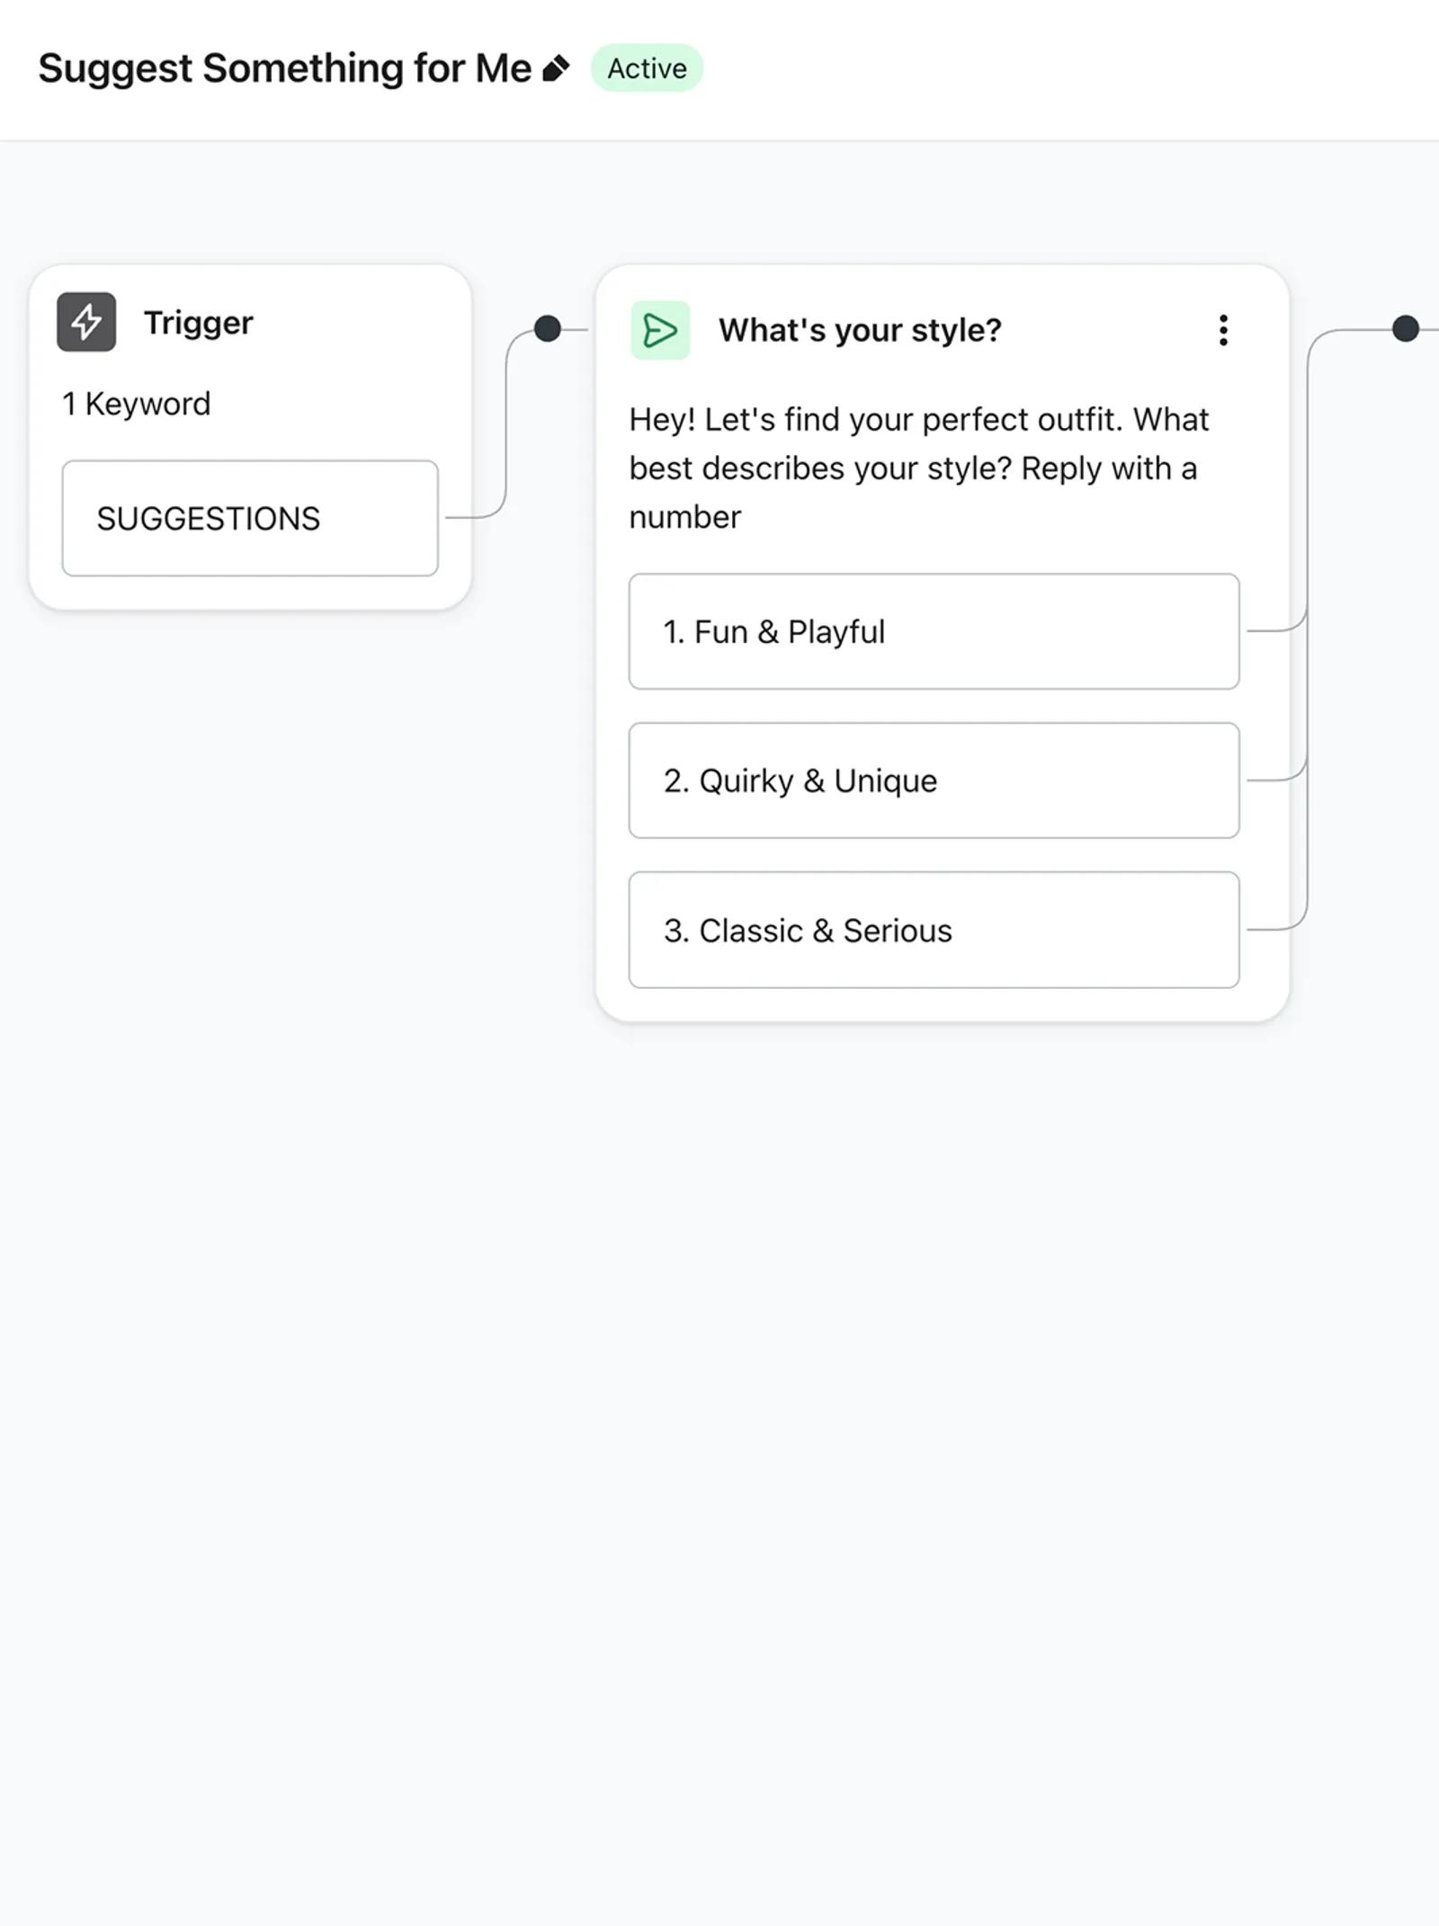Click the 1 Keyword label

click(136, 404)
